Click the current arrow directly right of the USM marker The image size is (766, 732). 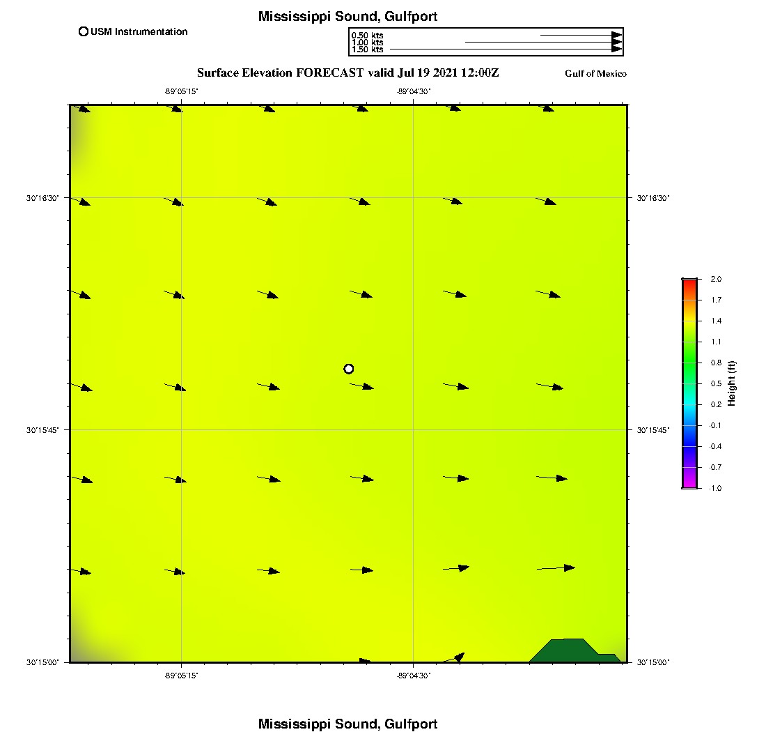tap(362, 386)
